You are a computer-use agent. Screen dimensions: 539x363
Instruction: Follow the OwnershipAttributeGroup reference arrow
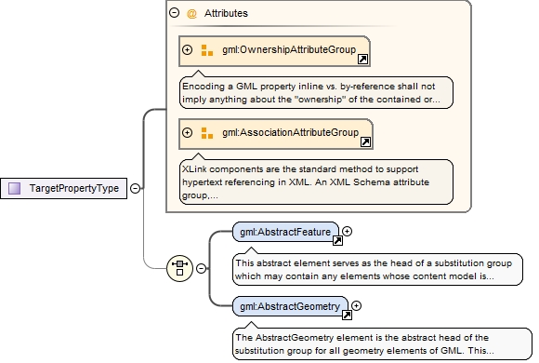pos(362,60)
